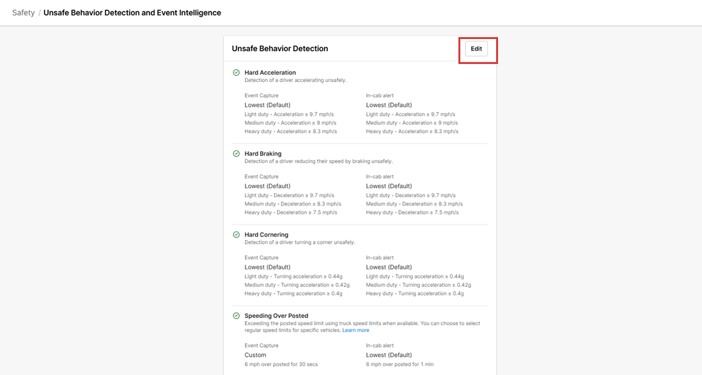This screenshot has height=375, width=702.
Task: Open the Learn more link
Action: [355, 330]
